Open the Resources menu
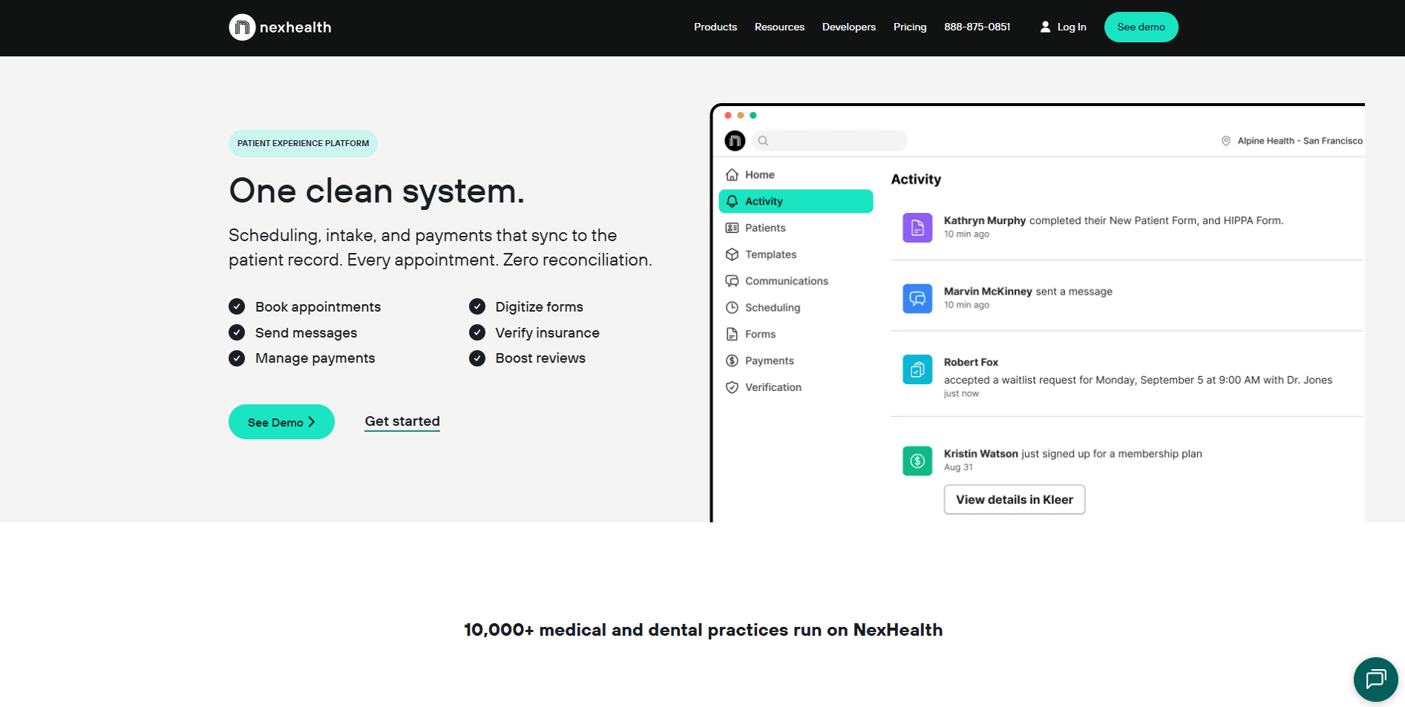This screenshot has width=1405, height=707. tap(779, 27)
